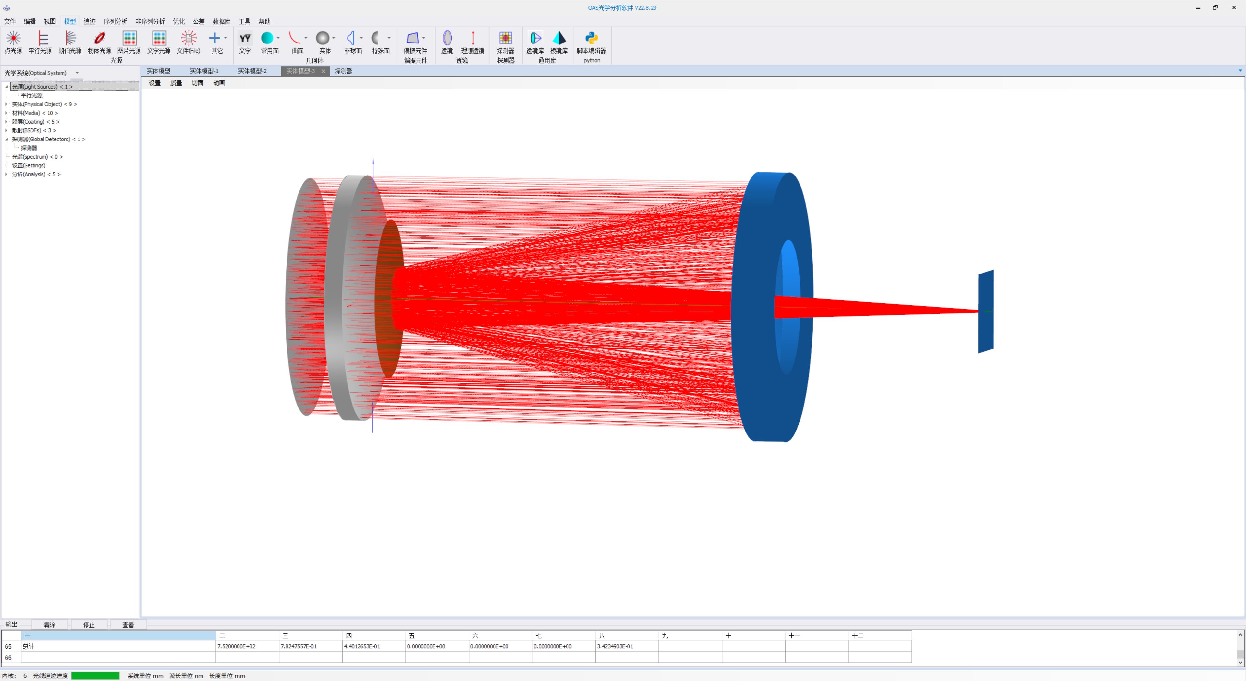Click the green 光线追迹进度 progress bar

[95, 676]
